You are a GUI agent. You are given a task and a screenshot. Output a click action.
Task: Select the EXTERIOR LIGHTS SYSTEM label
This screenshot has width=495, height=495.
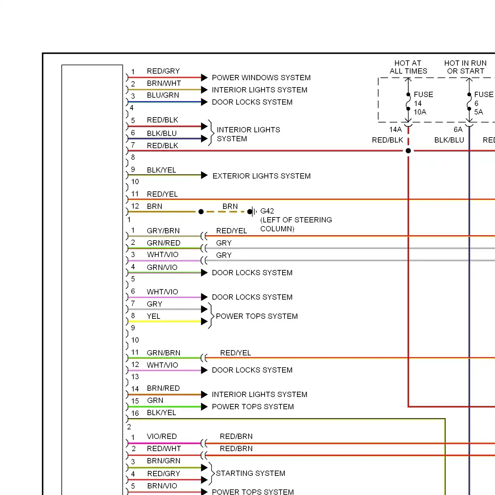coord(261,176)
